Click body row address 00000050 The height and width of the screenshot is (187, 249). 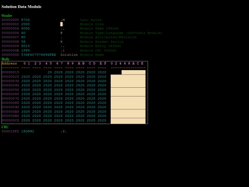coord(10,90)
